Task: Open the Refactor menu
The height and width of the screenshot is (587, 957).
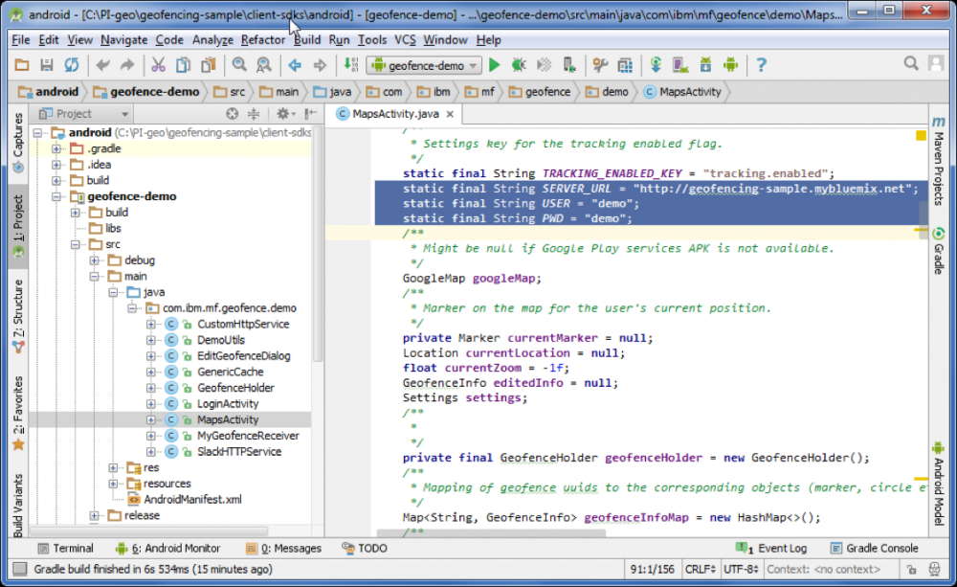Action: click(263, 40)
